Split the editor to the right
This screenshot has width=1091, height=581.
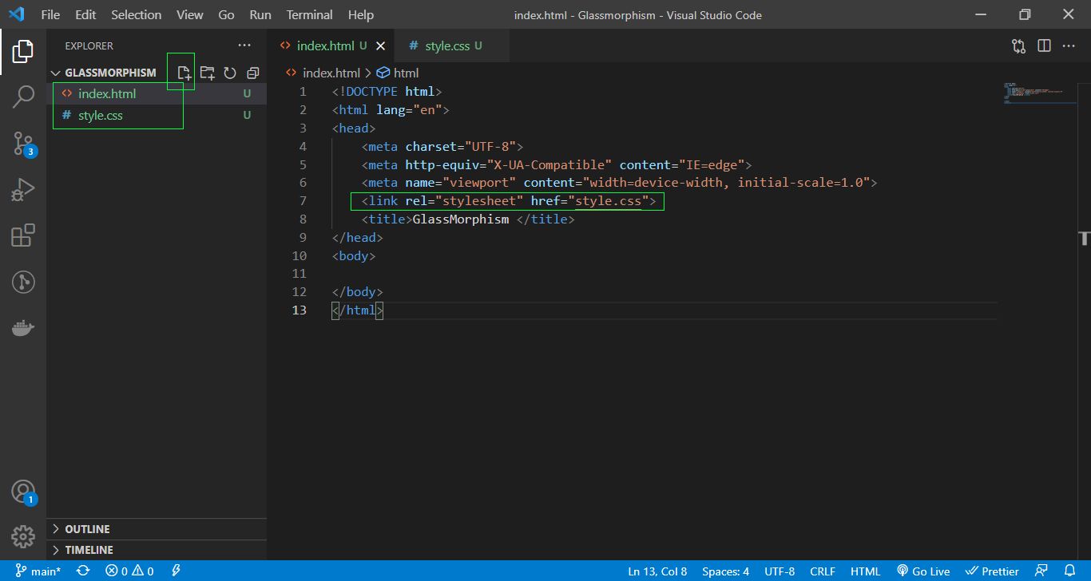click(x=1044, y=46)
